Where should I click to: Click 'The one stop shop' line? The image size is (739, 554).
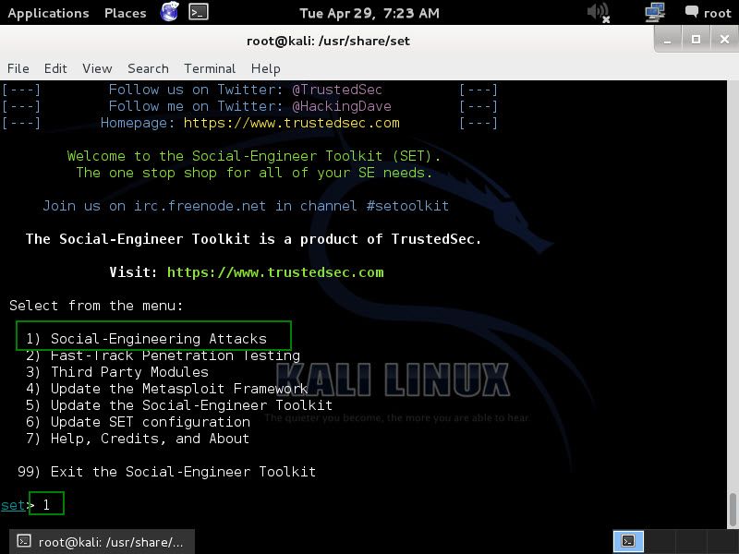pos(254,173)
